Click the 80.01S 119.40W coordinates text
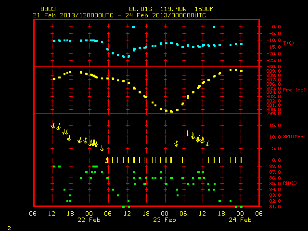The image size is (308, 231). pyautogui.click(x=158, y=9)
